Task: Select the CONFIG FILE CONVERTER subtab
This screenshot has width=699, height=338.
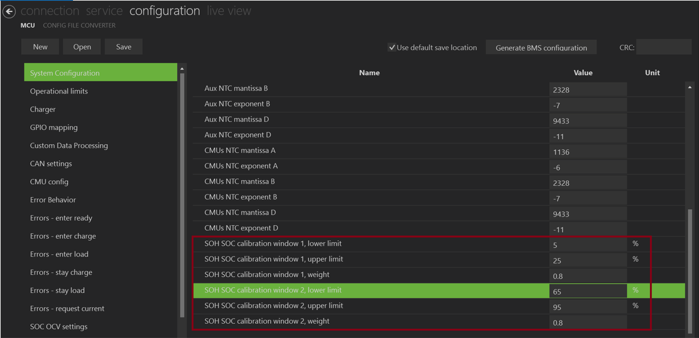Action: (x=79, y=26)
